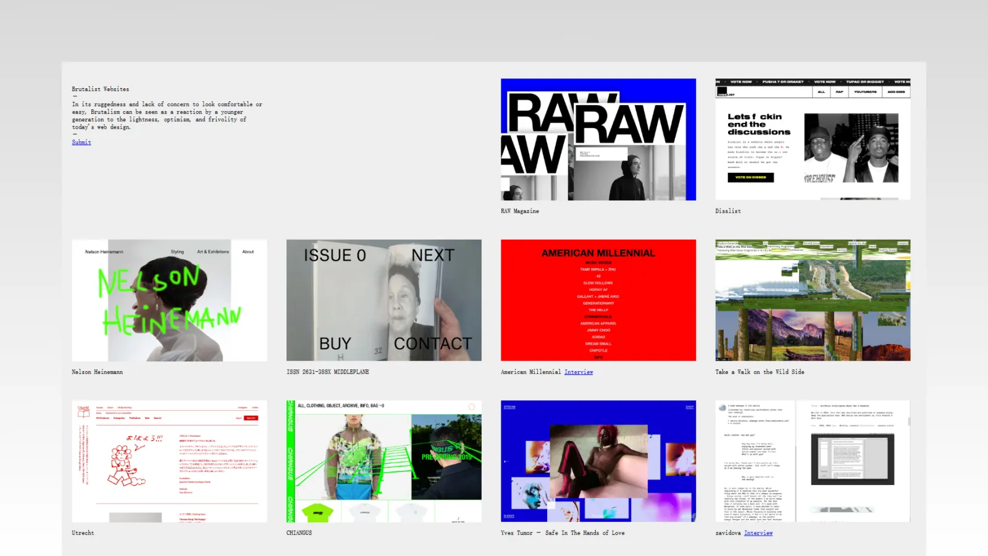Viewport: 988px width, 556px height.
Task: Click NEXT on the MIDDLEPLANE thumbnail
Action: (x=432, y=255)
